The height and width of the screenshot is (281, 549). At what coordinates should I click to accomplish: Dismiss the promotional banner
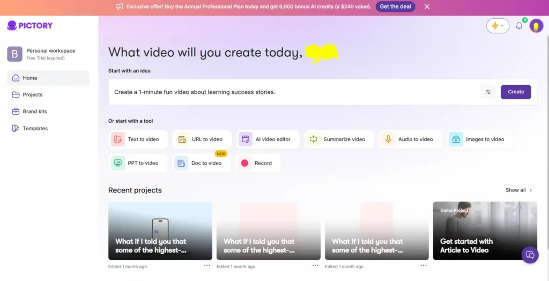(x=427, y=6)
